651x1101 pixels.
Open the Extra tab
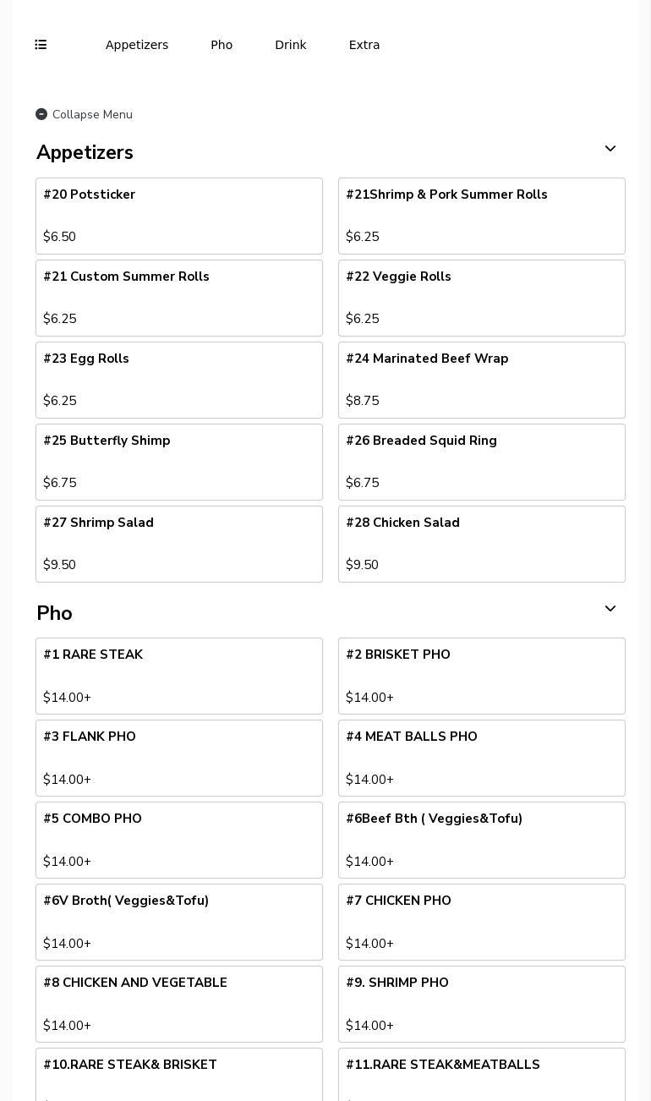point(364,45)
